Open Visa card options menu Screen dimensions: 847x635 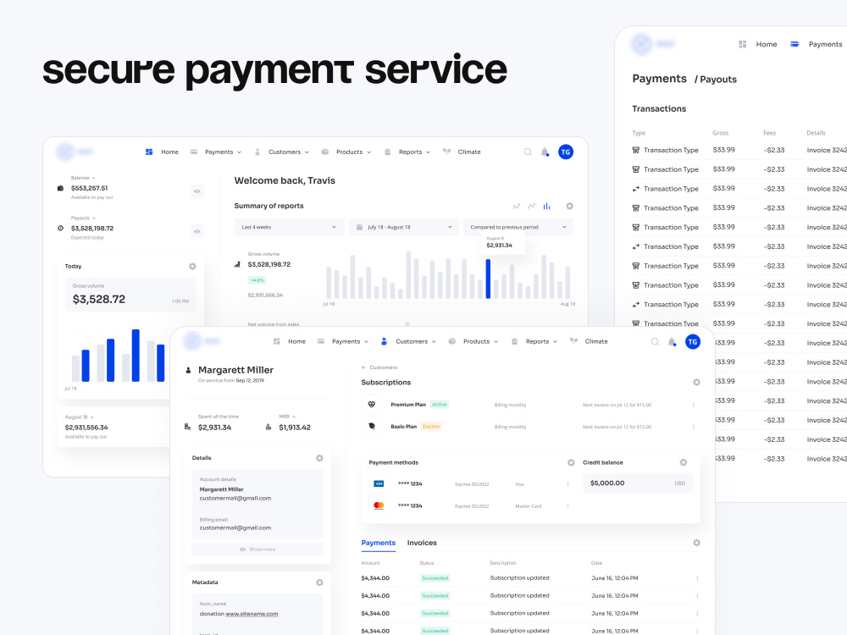coord(567,483)
